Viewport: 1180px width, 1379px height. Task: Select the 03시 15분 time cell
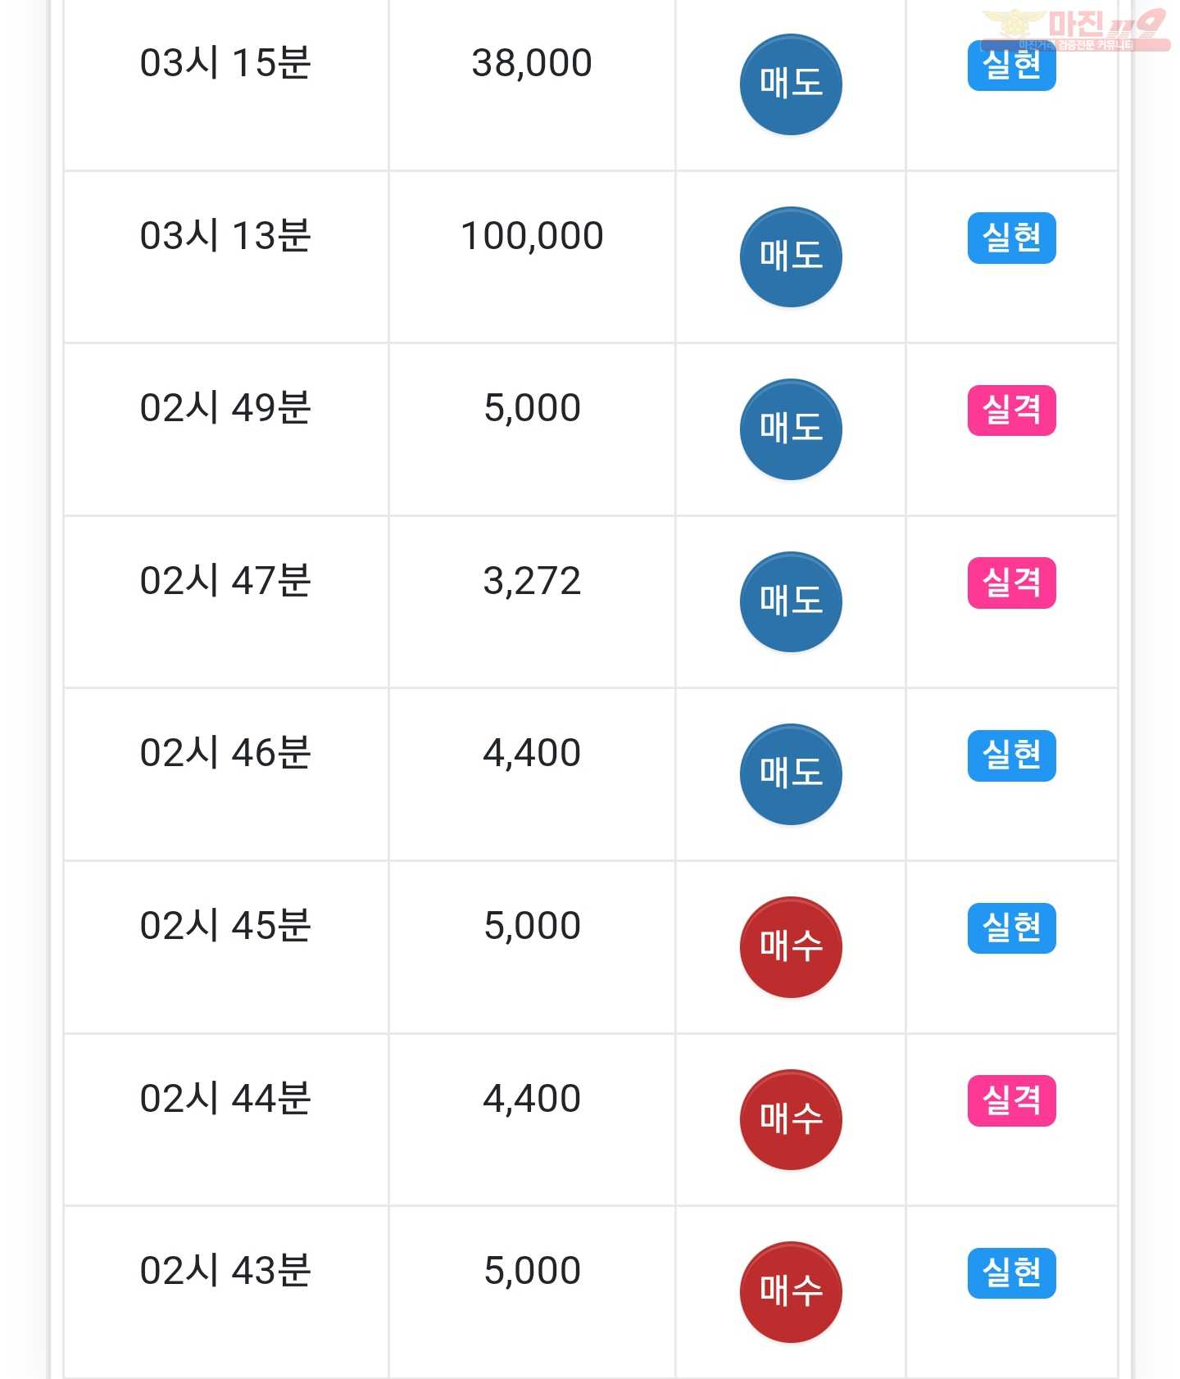225,84
